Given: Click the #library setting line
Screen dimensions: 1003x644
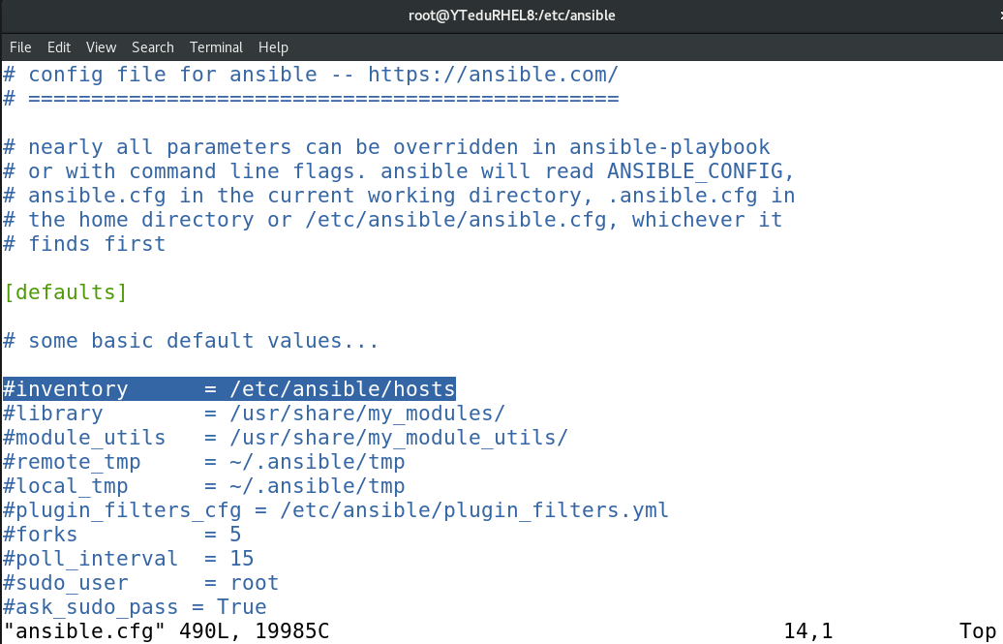Looking at the screenshot, I should pos(254,414).
